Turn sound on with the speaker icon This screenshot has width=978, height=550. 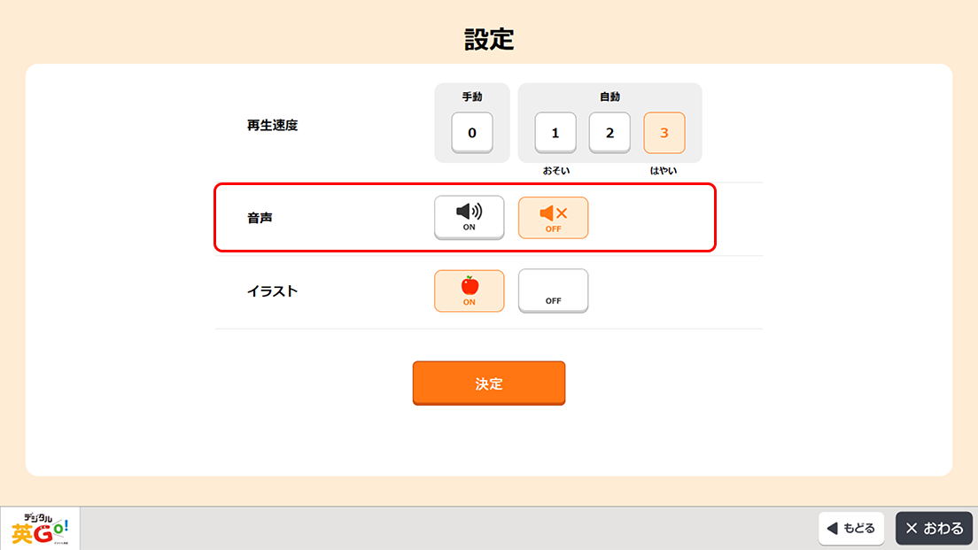click(469, 217)
